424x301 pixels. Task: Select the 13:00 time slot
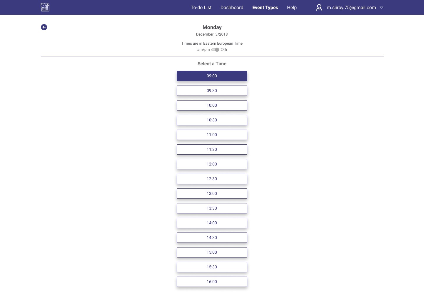tap(212, 193)
